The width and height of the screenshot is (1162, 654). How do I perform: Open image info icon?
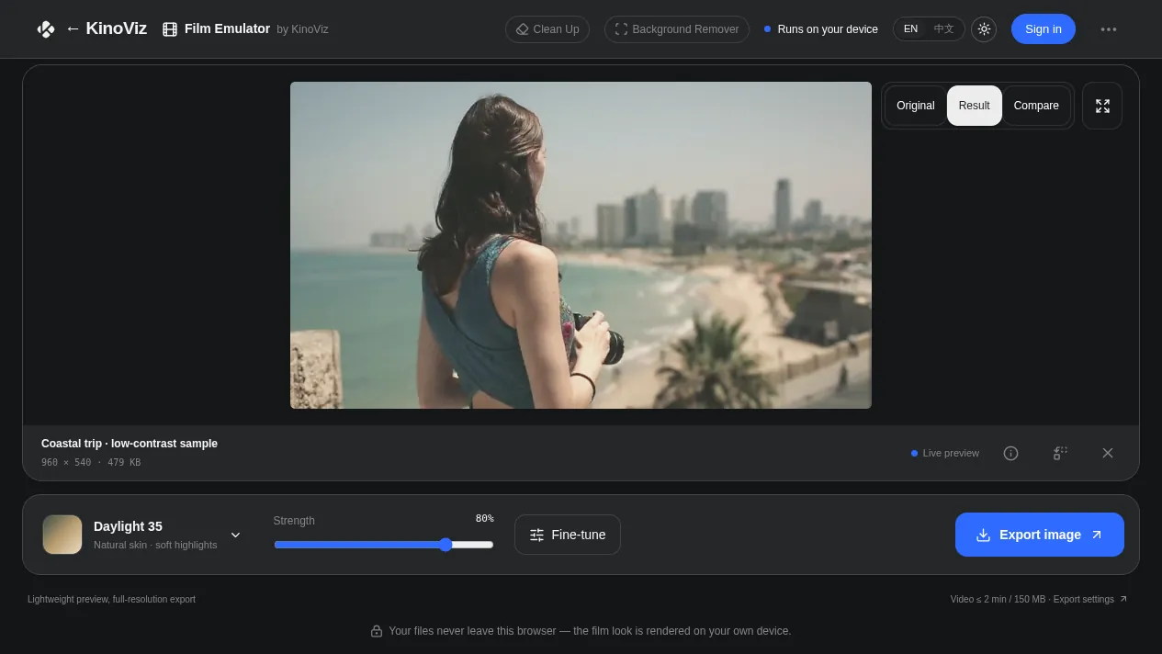coord(1010,453)
